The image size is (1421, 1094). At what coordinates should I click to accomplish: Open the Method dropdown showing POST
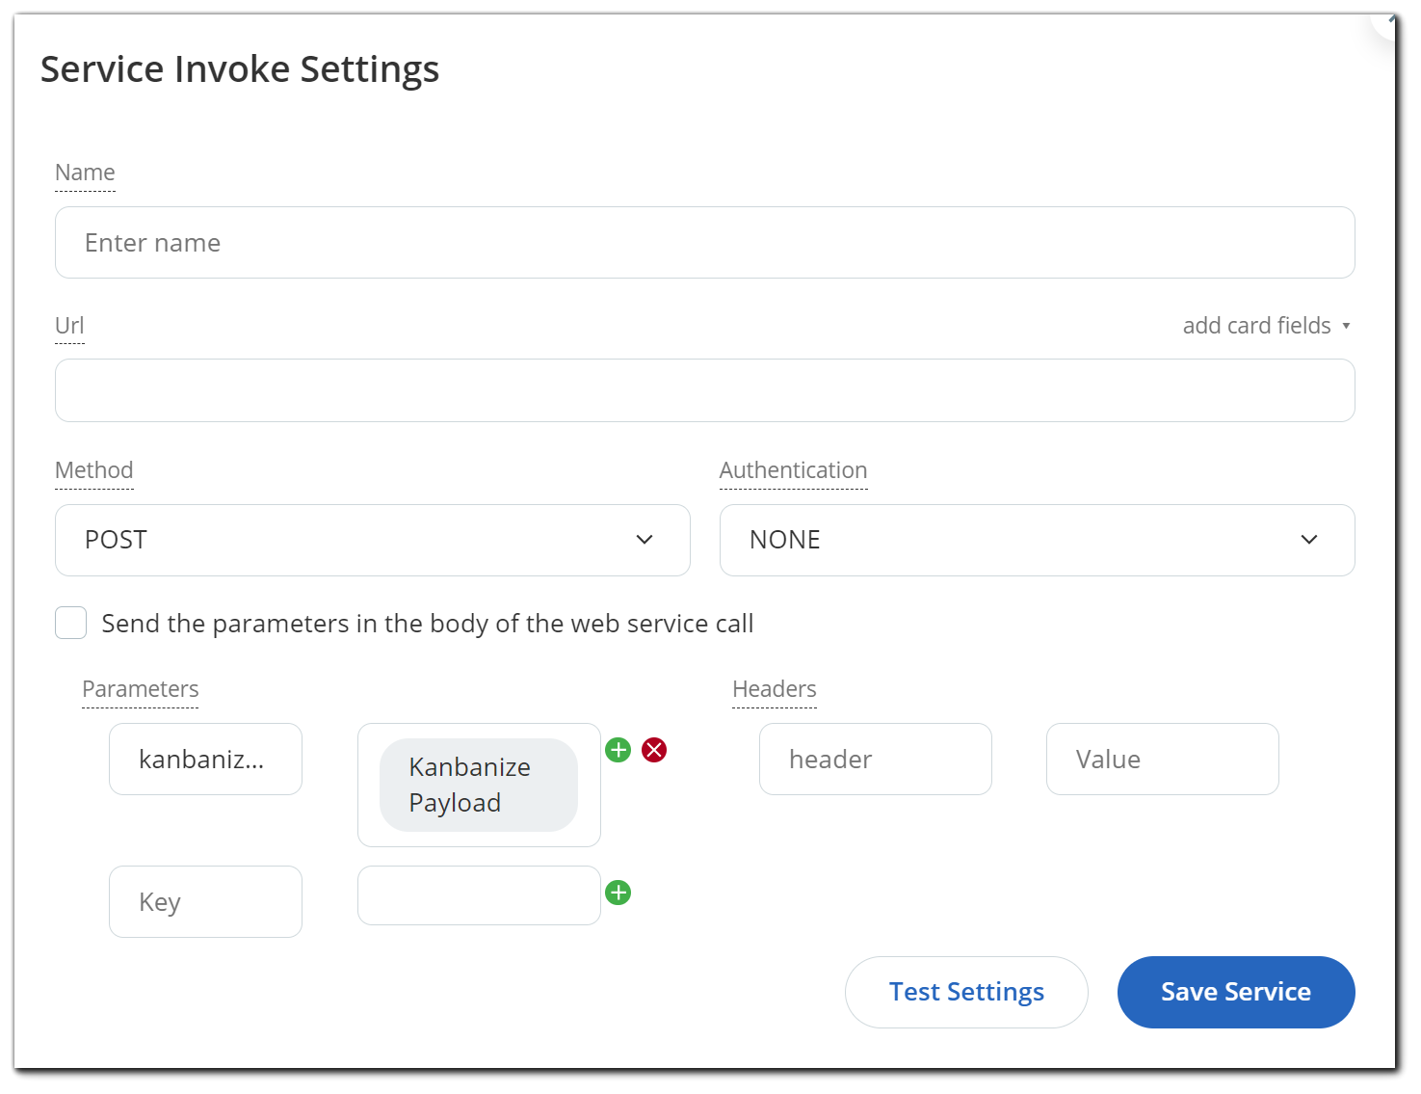(373, 540)
